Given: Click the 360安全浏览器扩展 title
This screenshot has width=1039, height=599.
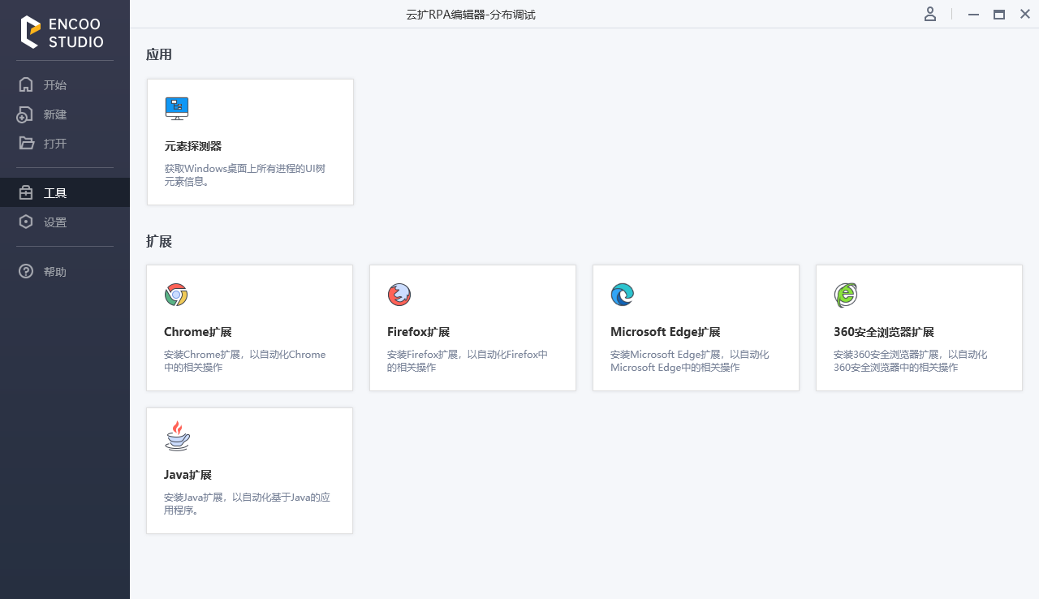Looking at the screenshot, I should [x=884, y=332].
